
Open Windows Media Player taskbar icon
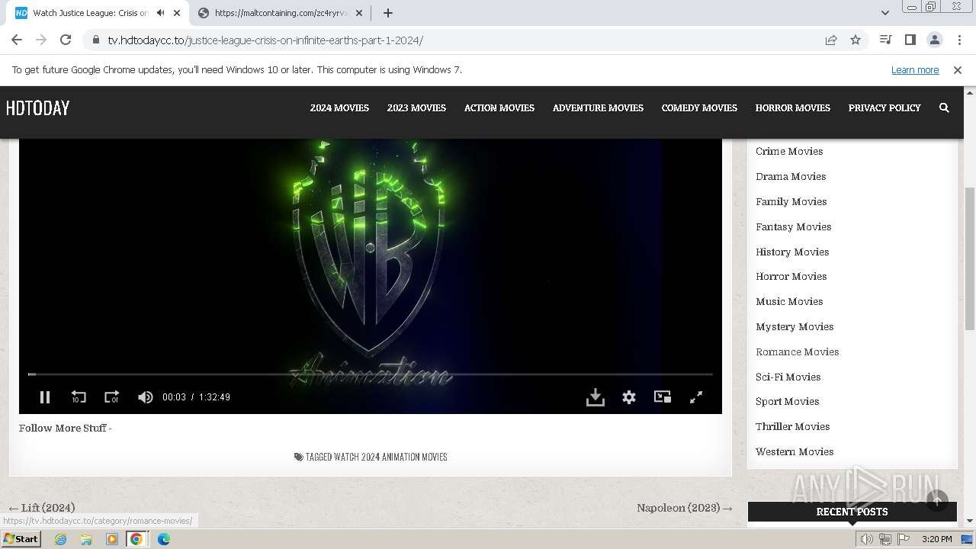(112, 539)
